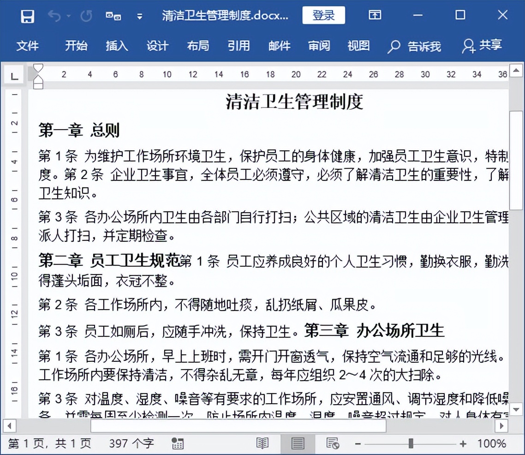Toggle Web Layout view in status bar
This screenshot has width=525, height=455.
click(x=331, y=443)
